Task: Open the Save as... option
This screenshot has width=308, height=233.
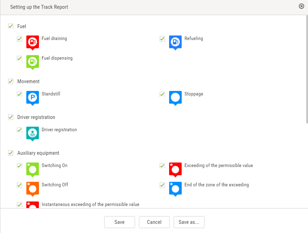Action: pos(189,222)
